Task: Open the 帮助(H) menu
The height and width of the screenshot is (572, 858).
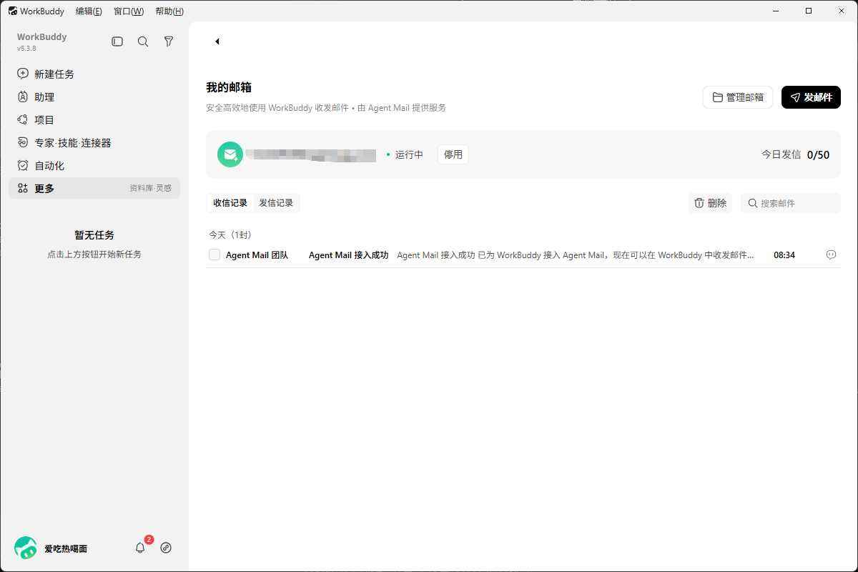Action: pos(169,11)
